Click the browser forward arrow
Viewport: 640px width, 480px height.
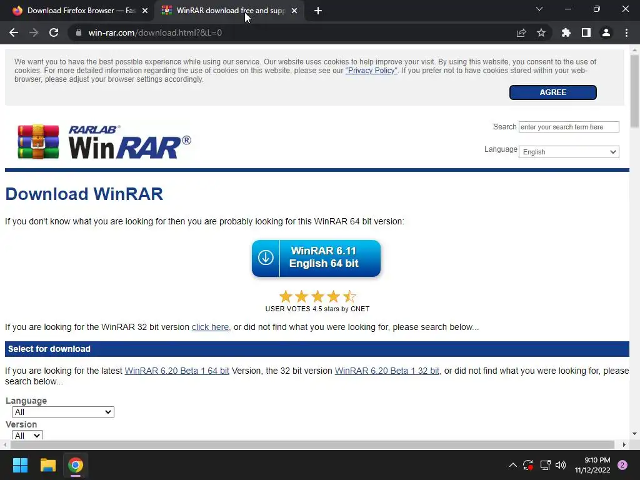coord(34,32)
